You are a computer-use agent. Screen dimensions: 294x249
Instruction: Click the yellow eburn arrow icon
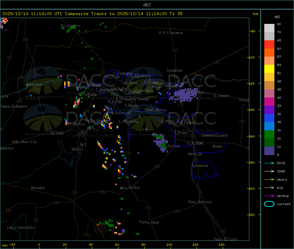point(269,179)
